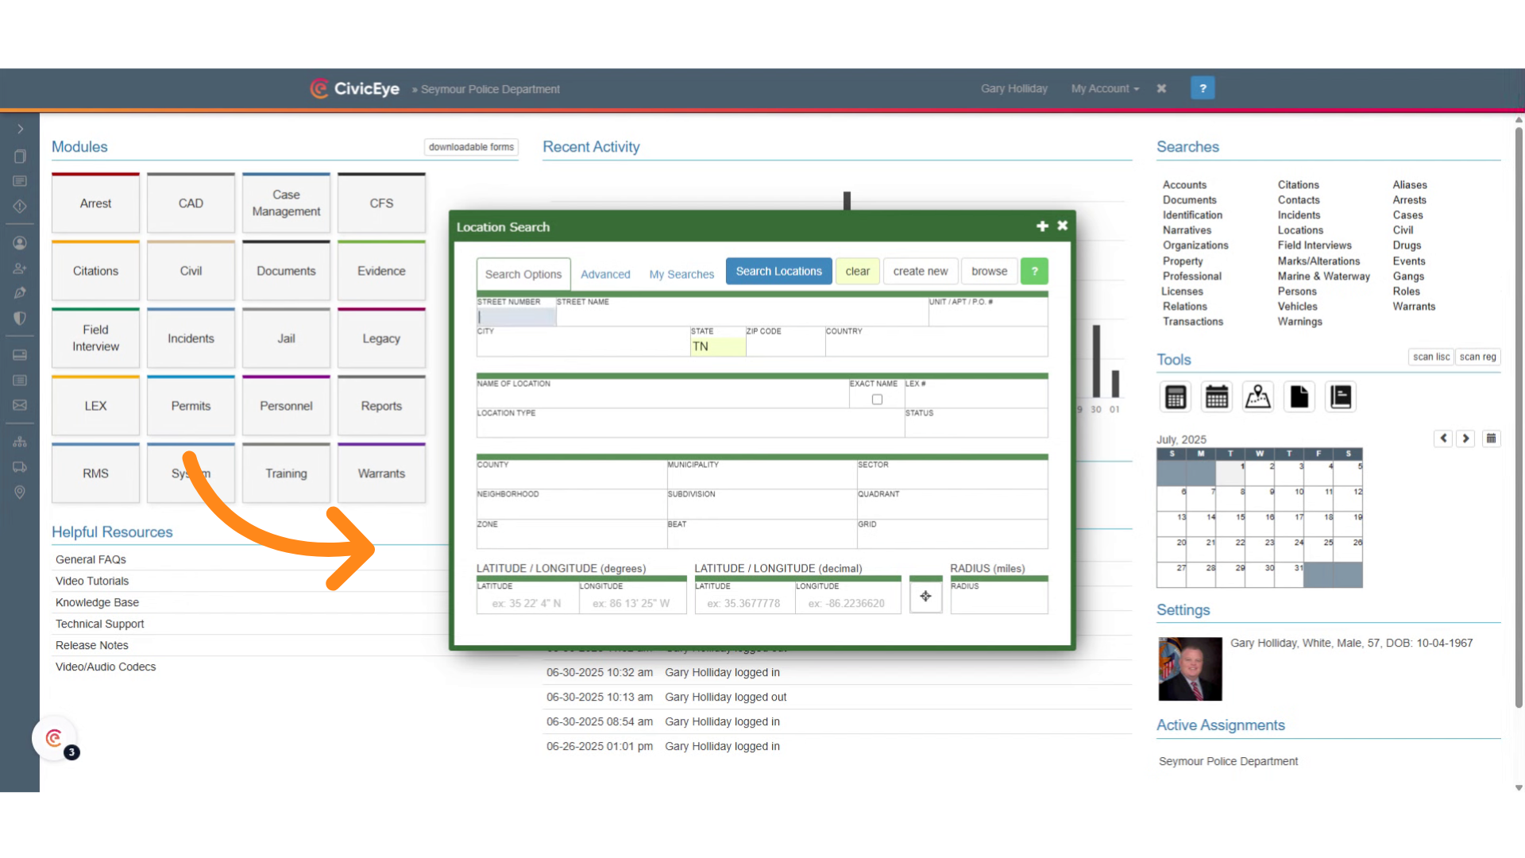Open the user profile circle sidebar icon
The image size is (1525, 858).
[20, 243]
